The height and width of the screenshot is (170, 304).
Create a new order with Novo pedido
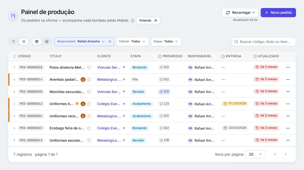278,13
